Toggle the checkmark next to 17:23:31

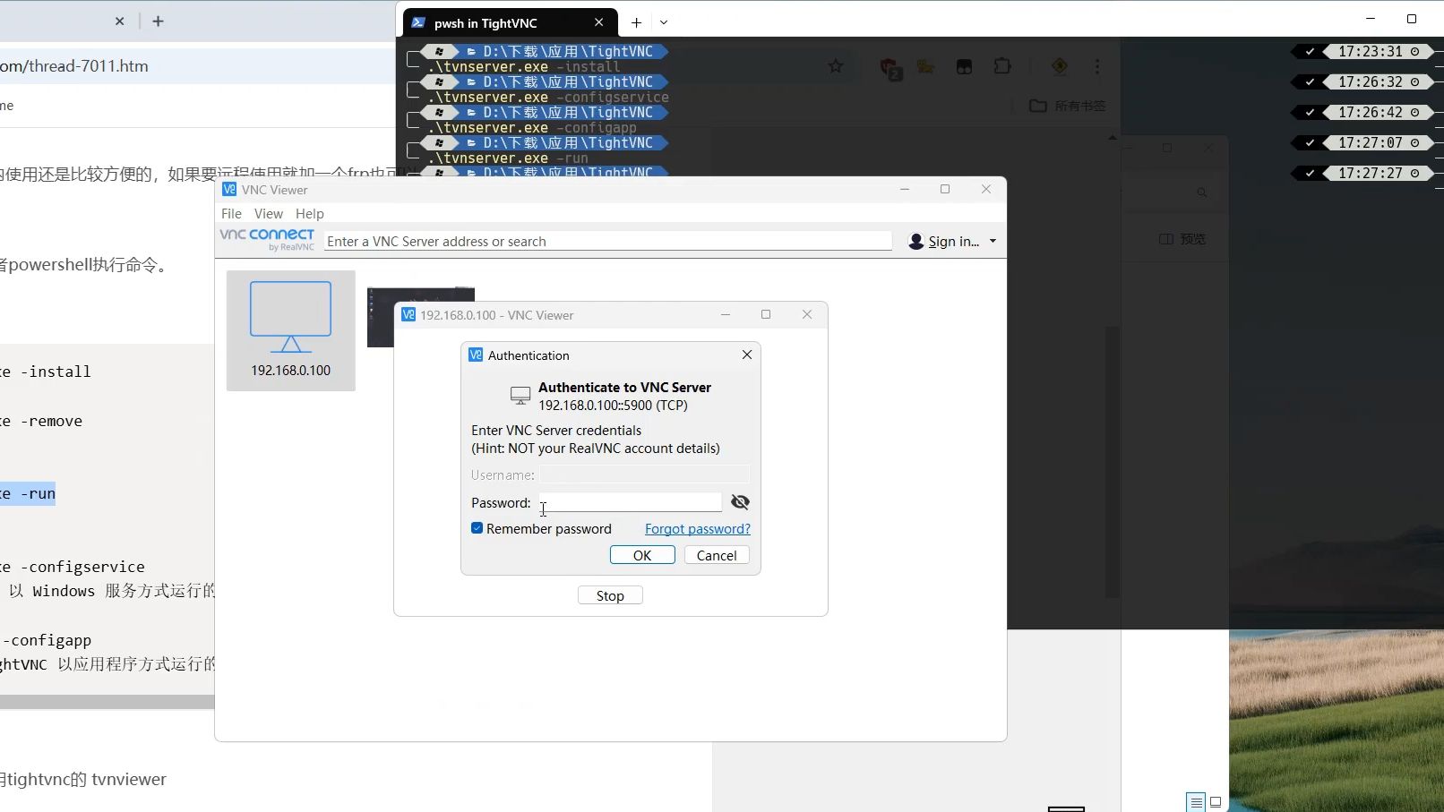[x=1311, y=51]
